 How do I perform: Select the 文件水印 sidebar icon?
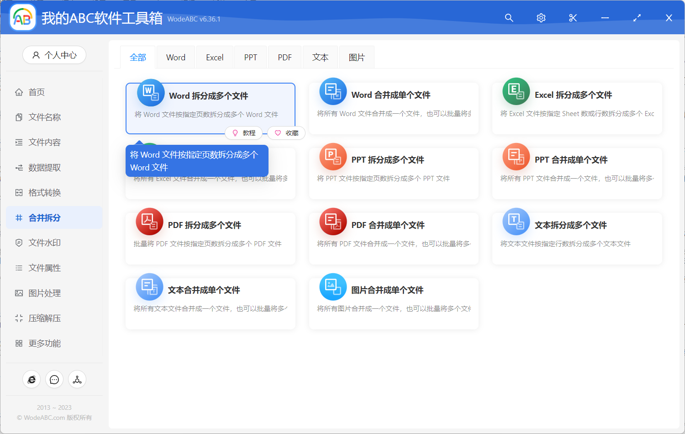tap(19, 243)
